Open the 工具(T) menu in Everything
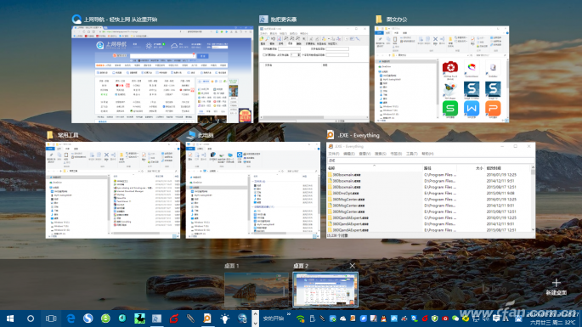 click(x=411, y=154)
